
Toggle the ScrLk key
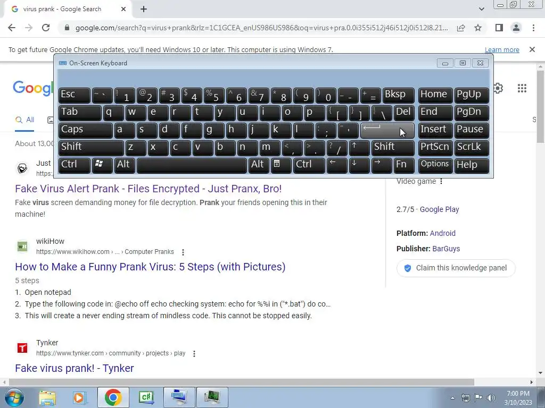pos(472,148)
